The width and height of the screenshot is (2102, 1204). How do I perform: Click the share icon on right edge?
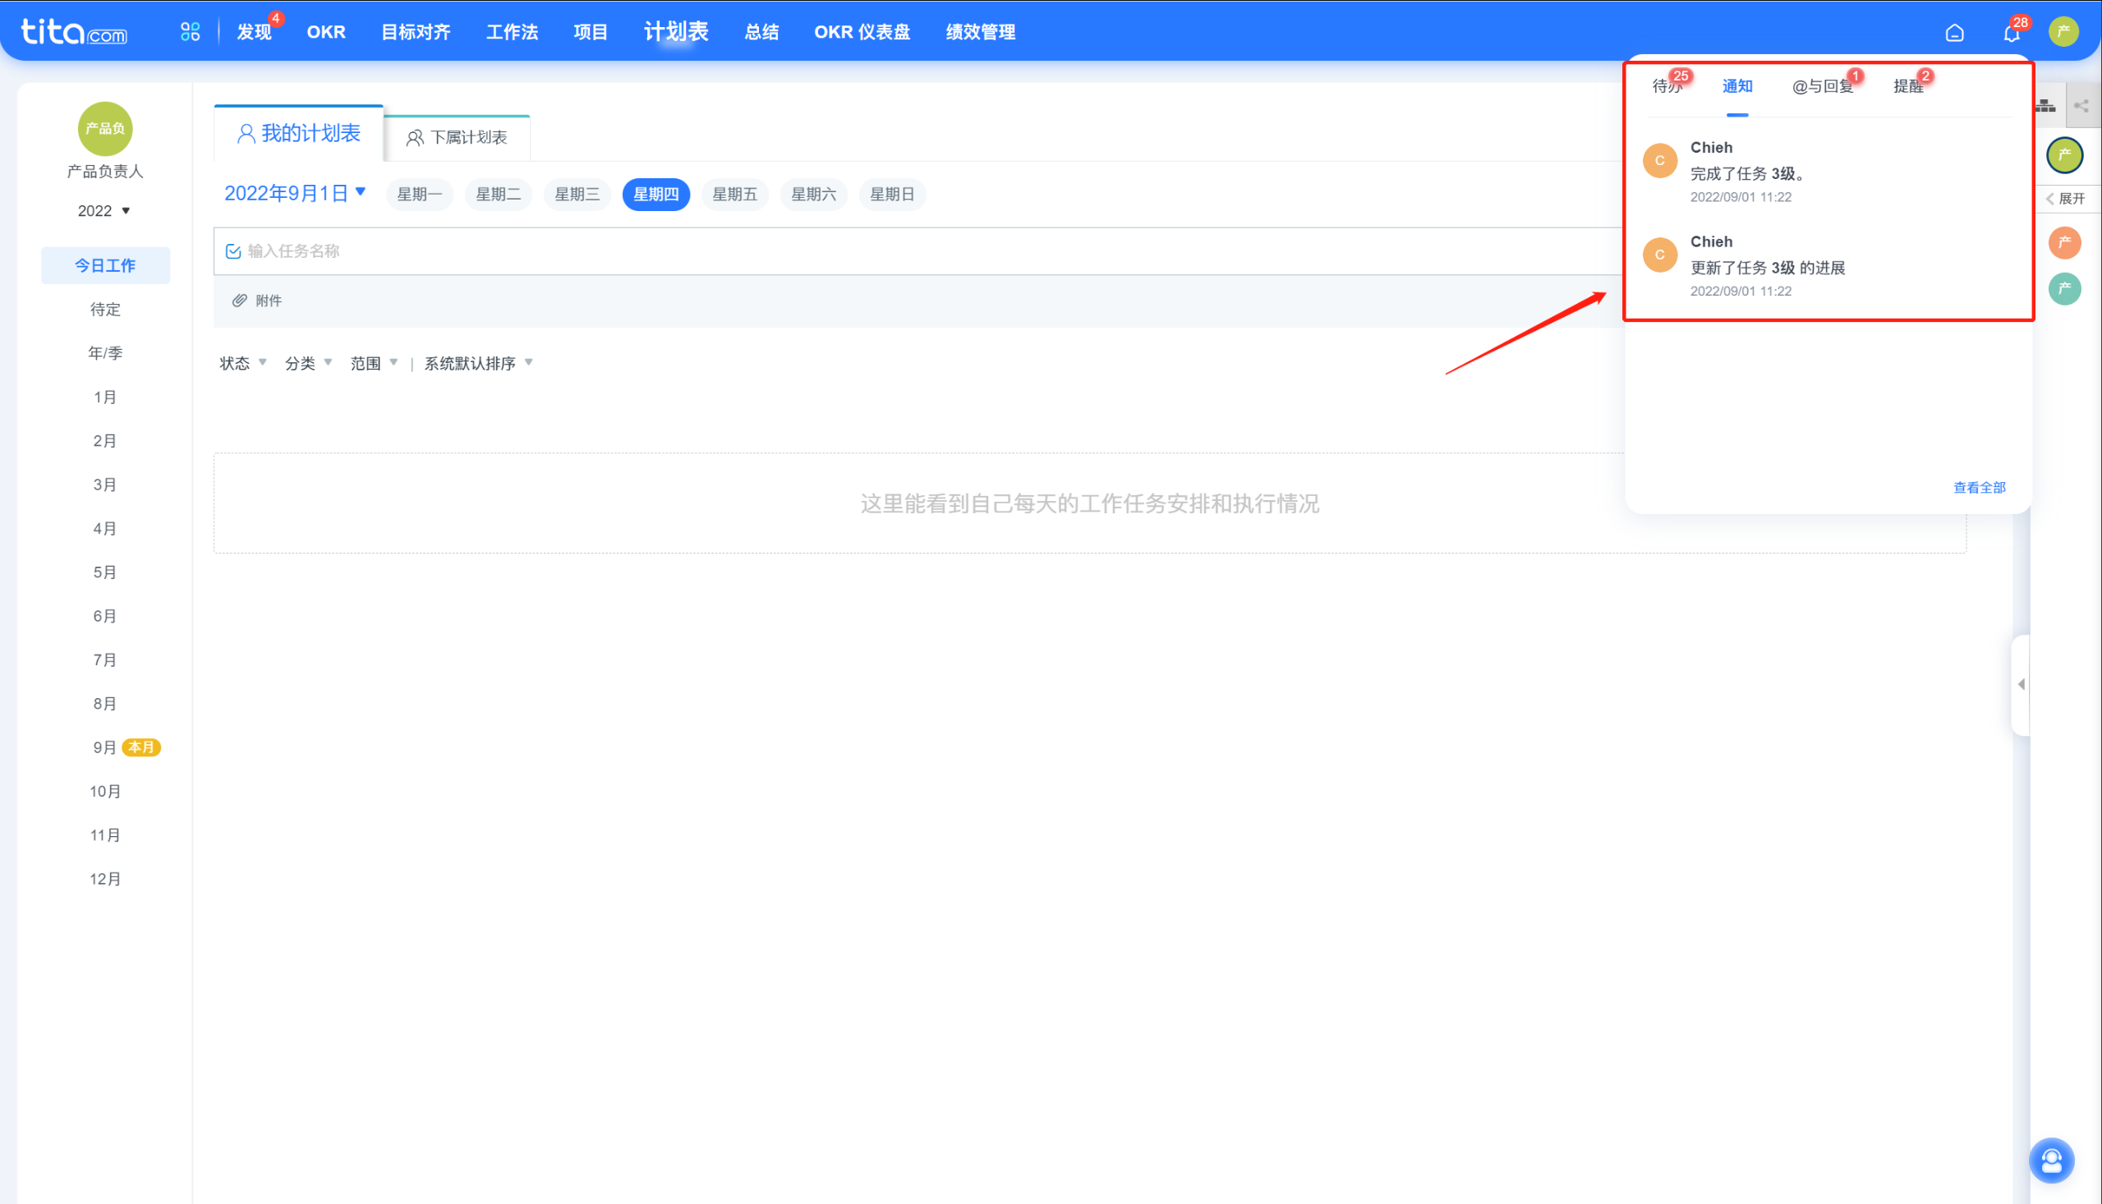(2081, 105)
